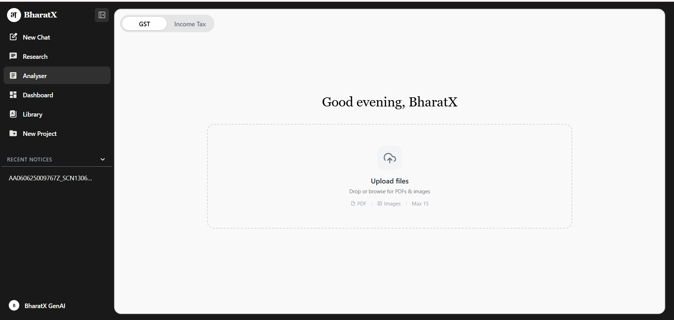Click the BharatX brand name

coord(40,15)
